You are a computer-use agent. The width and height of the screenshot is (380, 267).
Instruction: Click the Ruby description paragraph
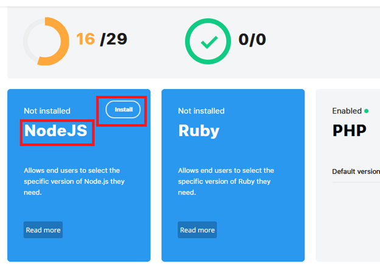click(x=226, y=182)
